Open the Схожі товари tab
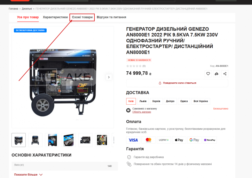Screen dimensions: 252x178 coord(82,17)
